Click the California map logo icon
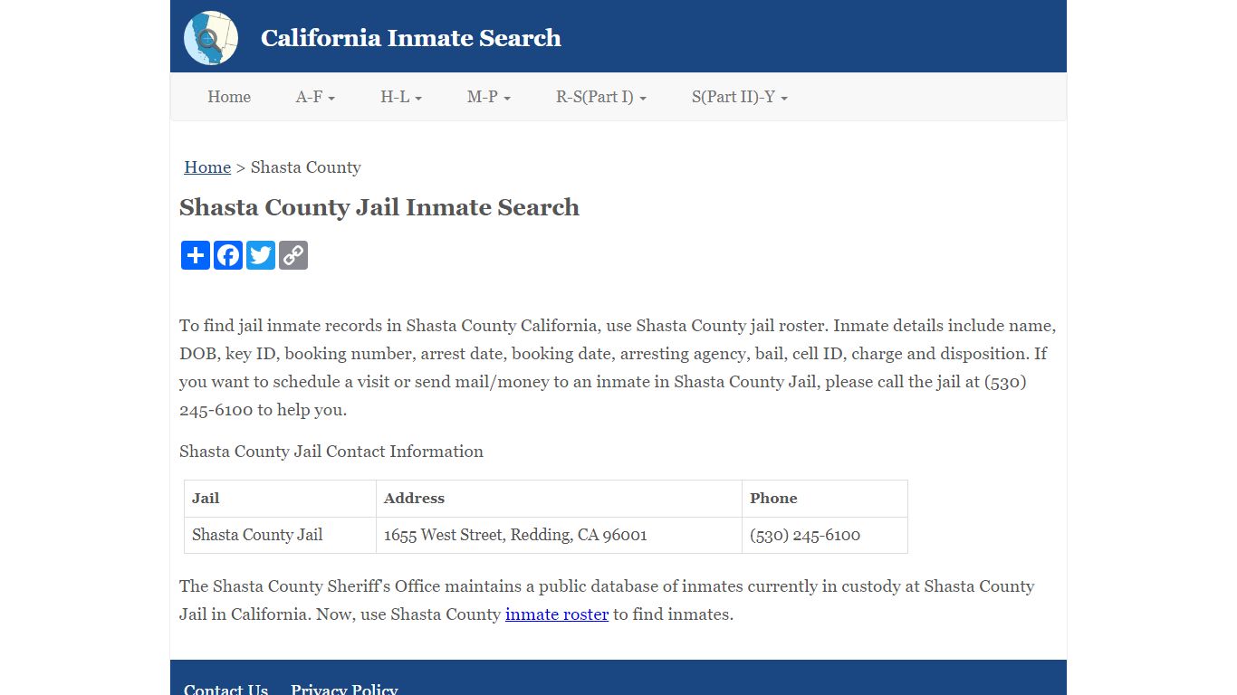Image resolution: width=1237 pixels, height=695 pixels. (x=211, y=38)
